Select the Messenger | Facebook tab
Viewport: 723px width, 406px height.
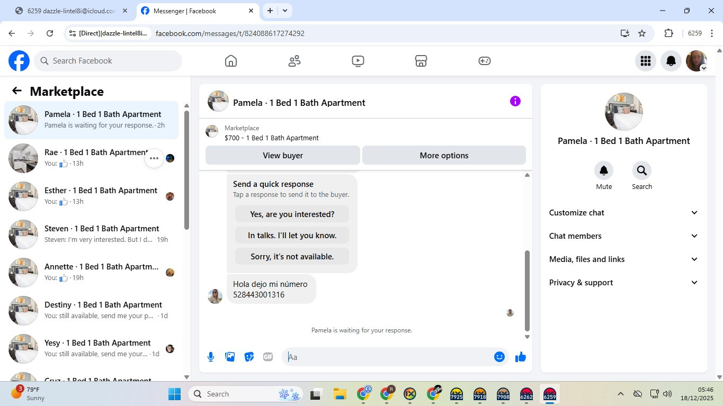pos(197,11)
